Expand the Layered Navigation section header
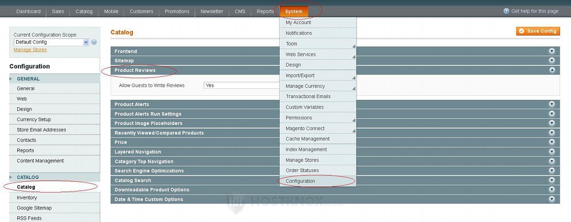 pos(335,151)
